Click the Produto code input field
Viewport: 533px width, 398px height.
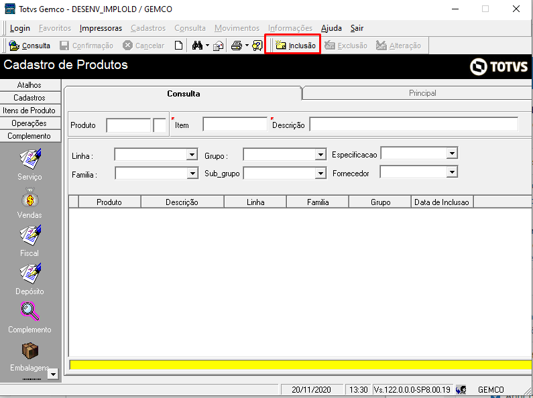tap(129, 125)
